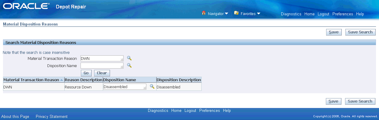Open the Navigator menu label
Screen dimensions: 379x120
(216, 14)
